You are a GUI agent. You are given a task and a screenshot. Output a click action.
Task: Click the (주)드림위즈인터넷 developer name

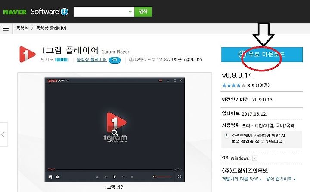tap(245, 171)
